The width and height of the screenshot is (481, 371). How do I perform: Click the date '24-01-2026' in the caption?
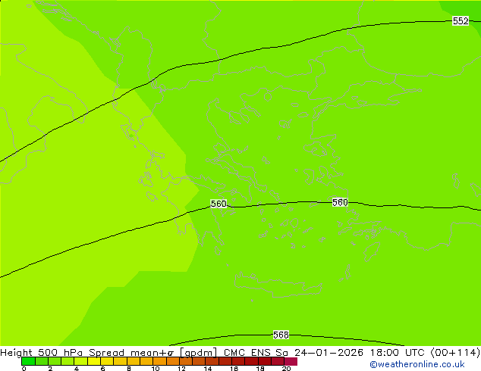329,352
